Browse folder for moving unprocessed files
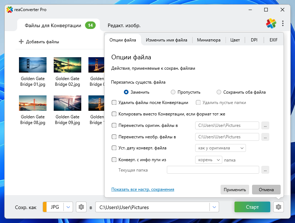 pyautogui.click(x=265, y=137)
